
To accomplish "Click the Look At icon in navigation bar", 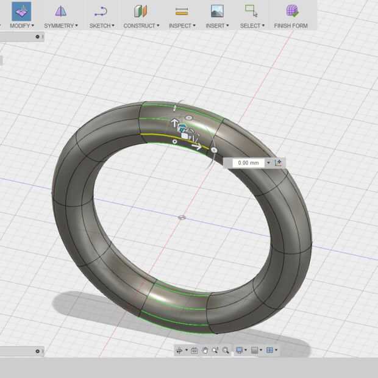I will point(194,351).
